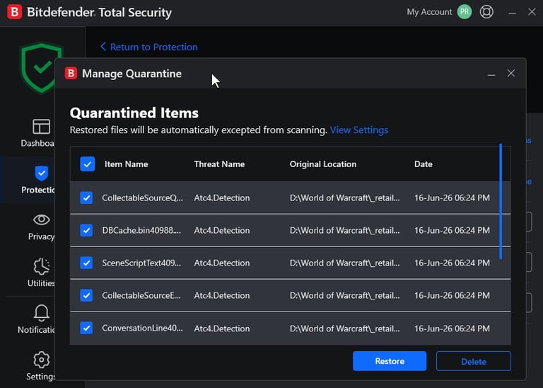This screenshot has width=543, height=388.
Task: Uncheck the DBCache.bin40988... item checkbox
Action: click(86, 230)
